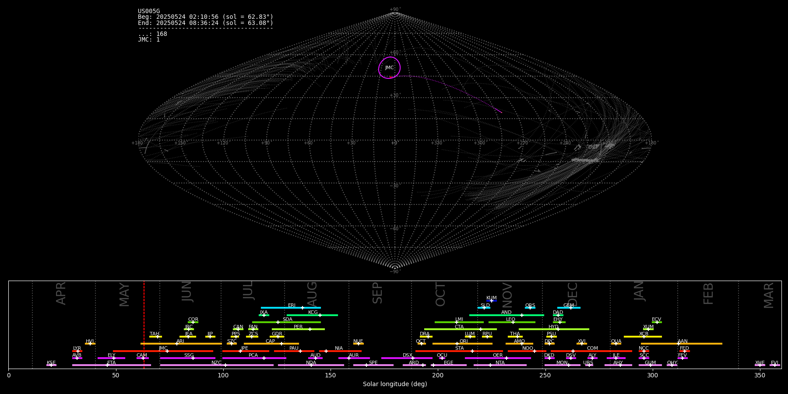Screen dimensions: 788x394
Task: Click the MAY month label
Action: pos(125,295)
